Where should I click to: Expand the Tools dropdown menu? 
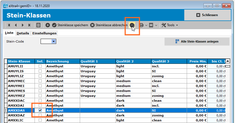tap(170, 25)
